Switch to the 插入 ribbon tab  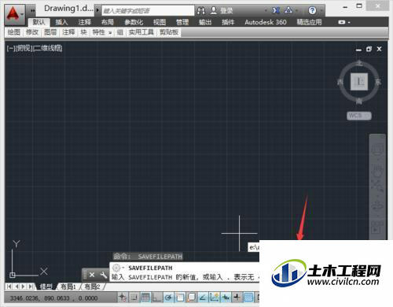pyautogui.click(x=61, y=22)
